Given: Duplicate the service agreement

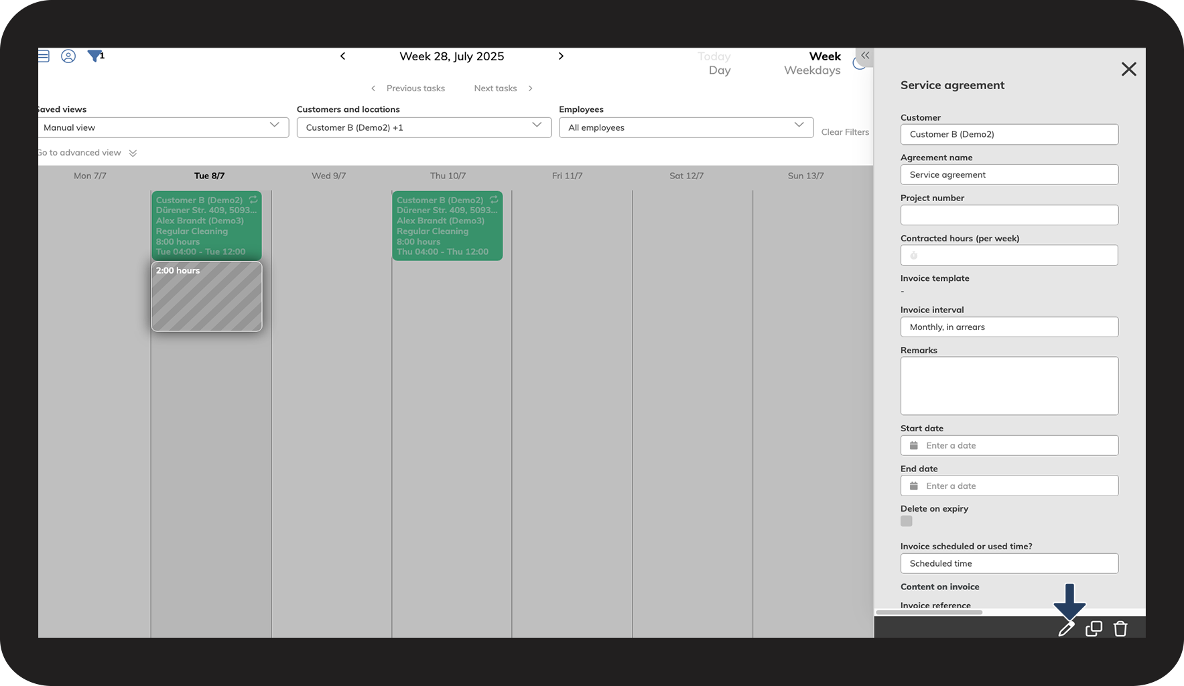Looking at the screenshot, I should point(1094,628).
